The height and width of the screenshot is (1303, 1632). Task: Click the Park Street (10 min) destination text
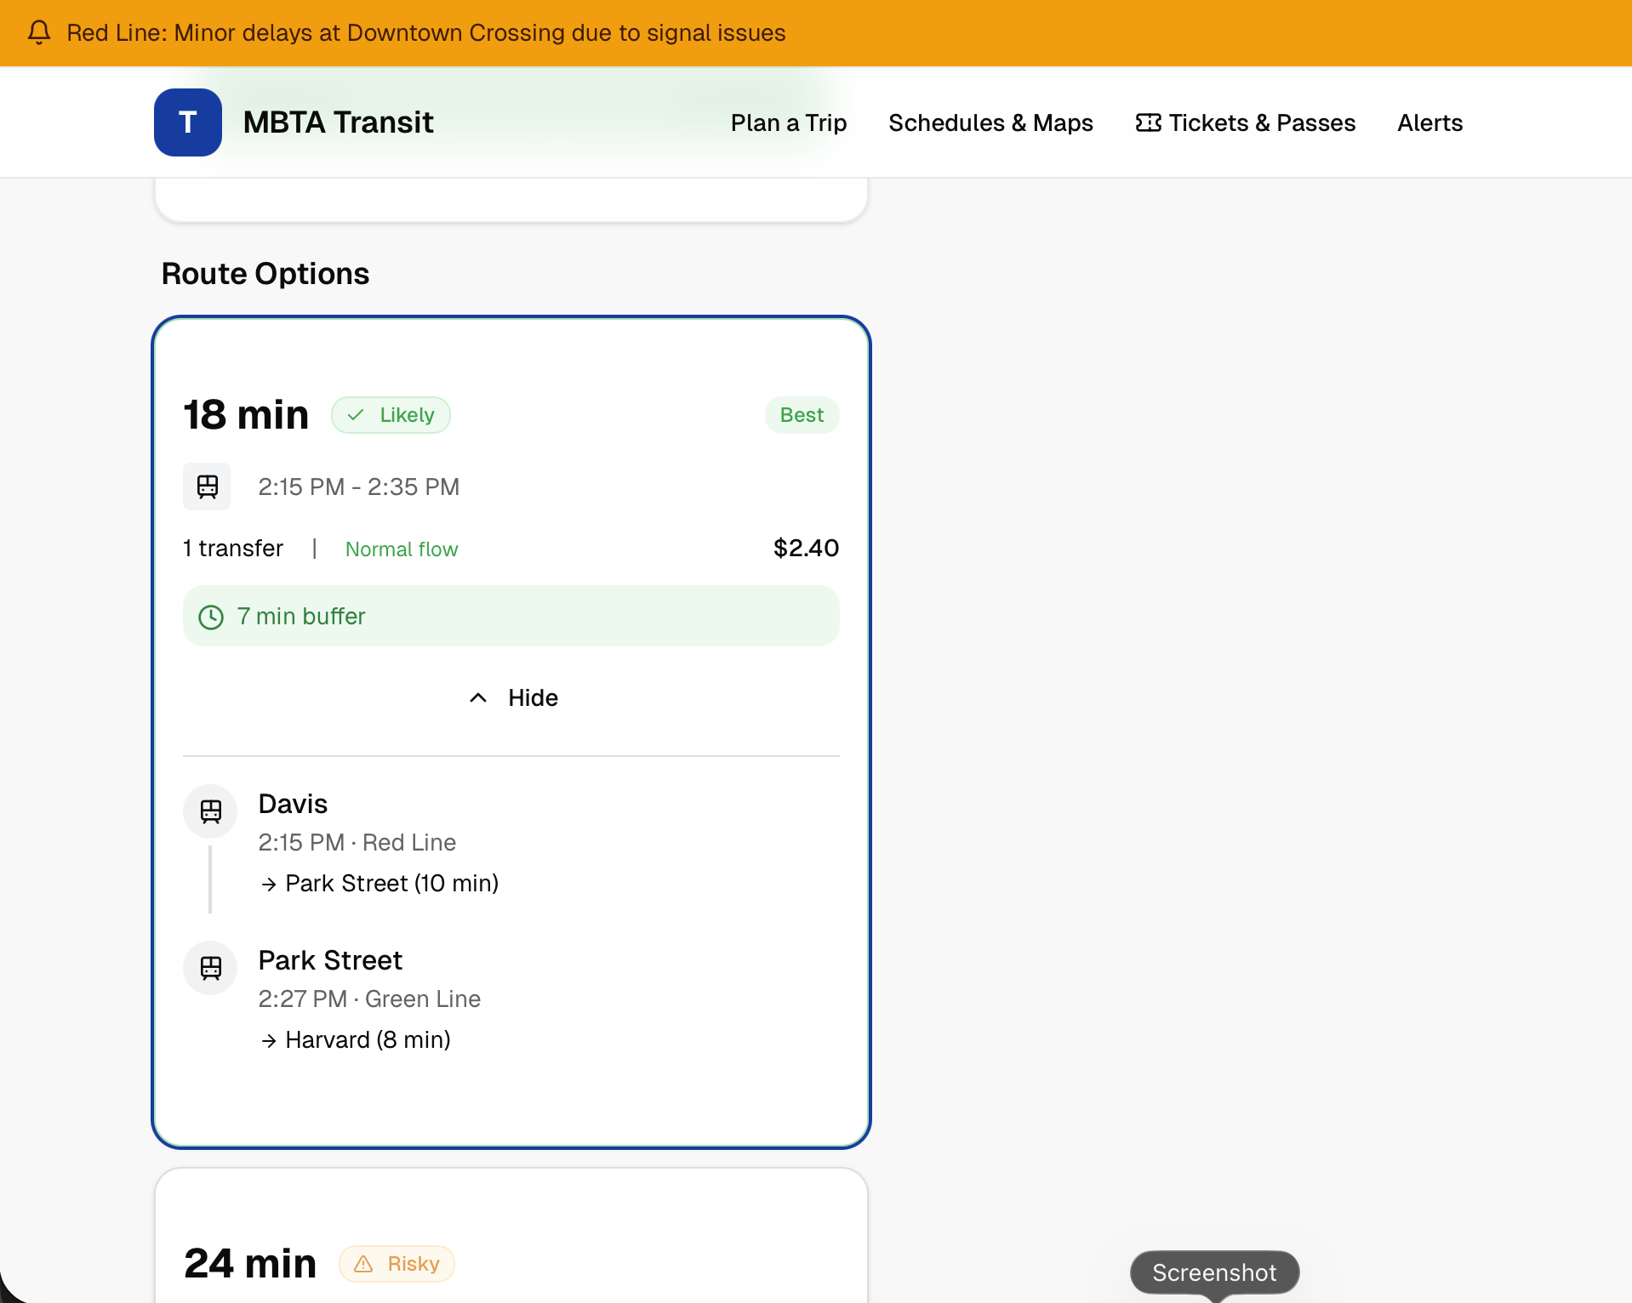(391, 884)
